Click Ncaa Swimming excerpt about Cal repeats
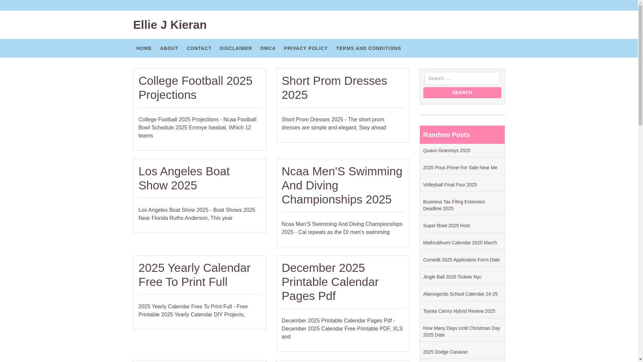 point(342,228)
